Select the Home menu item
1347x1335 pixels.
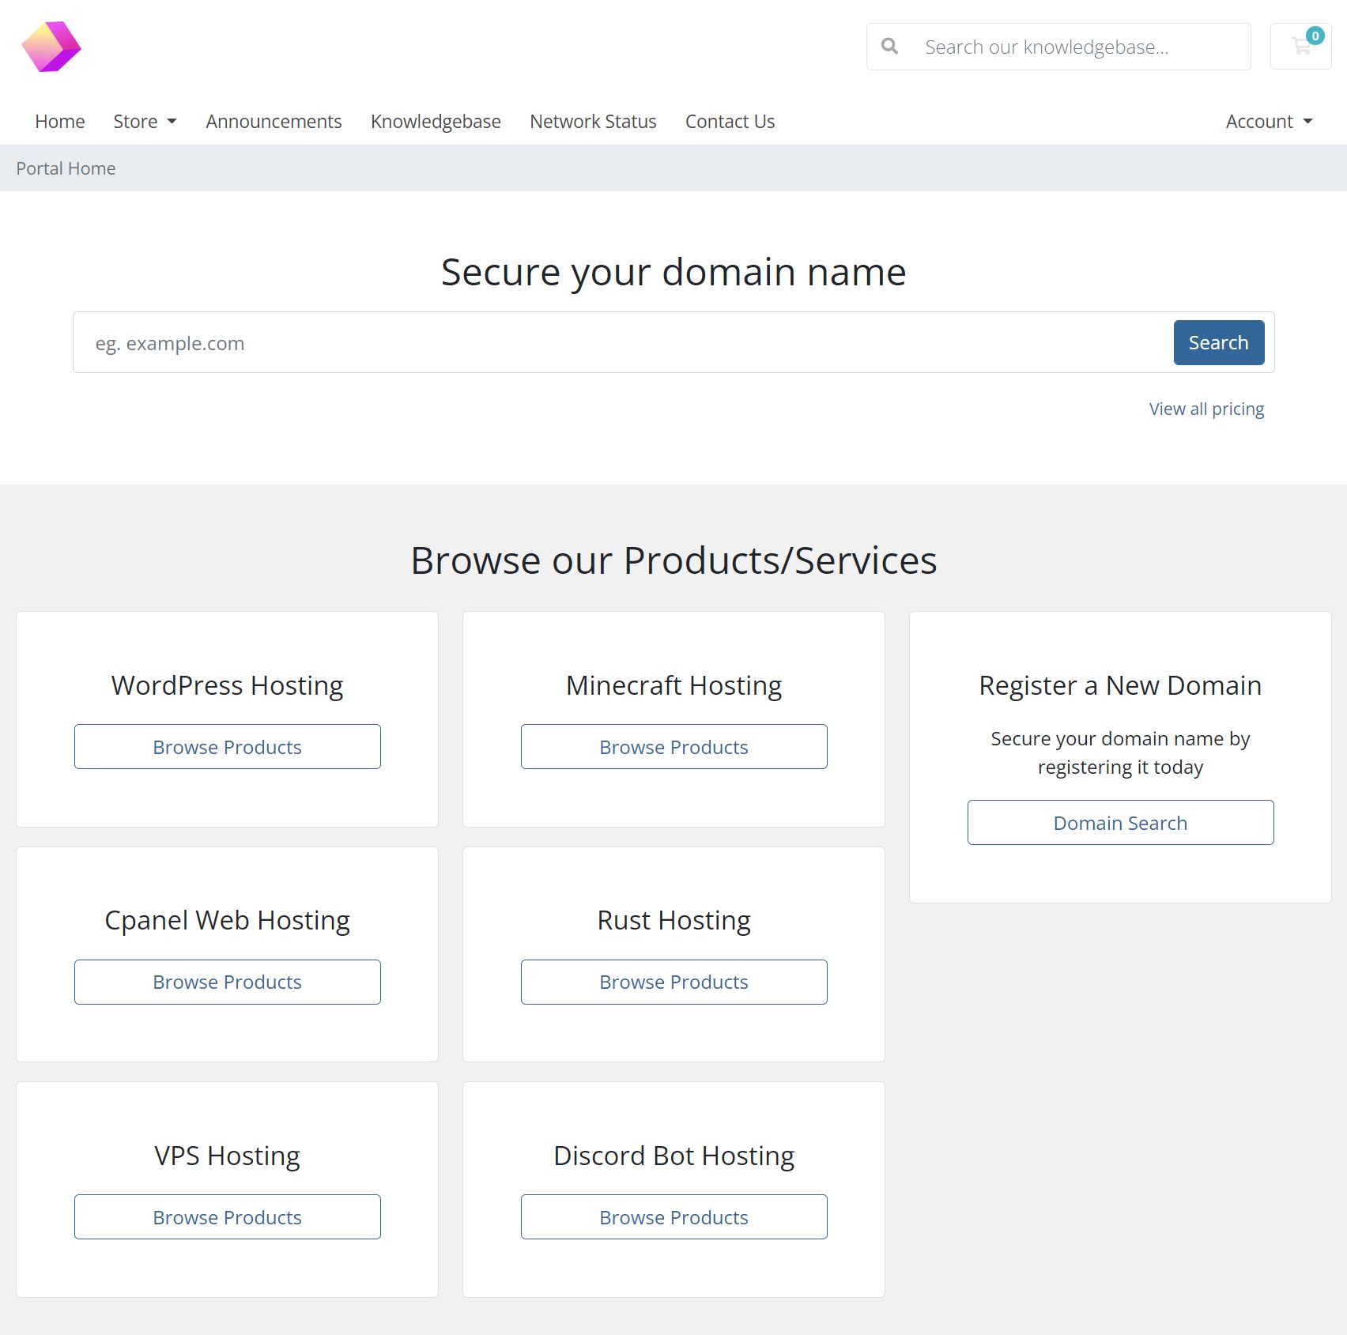(59, 121)
